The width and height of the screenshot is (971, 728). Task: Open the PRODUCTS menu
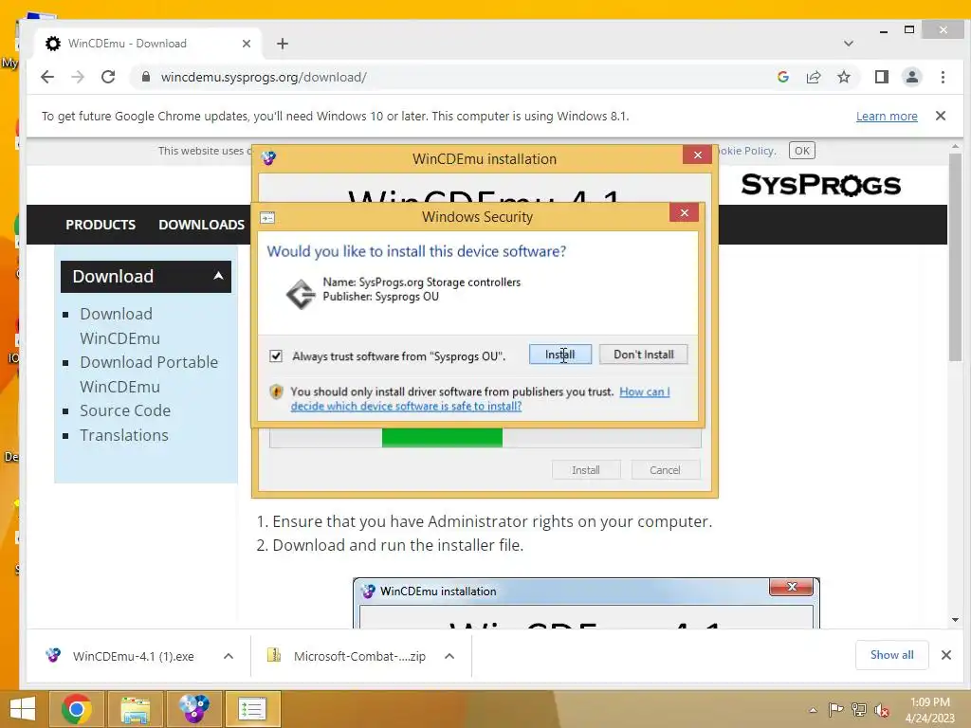click(101, 225)
